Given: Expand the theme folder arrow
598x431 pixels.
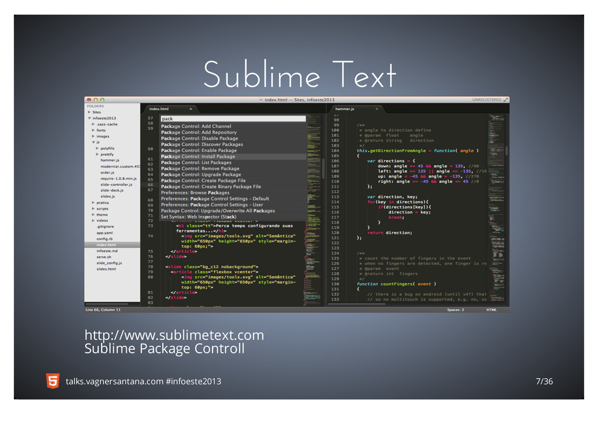Looking at the screenshot, I should pos(93,215).
